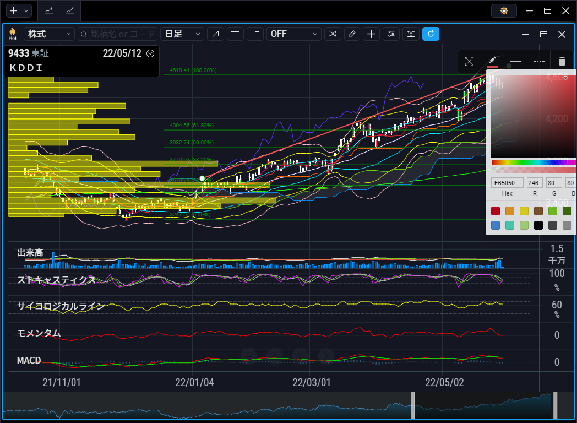Click the Hot flame icon
The width and height of the screenshot is (577, 423).
(x=12, y=34)
